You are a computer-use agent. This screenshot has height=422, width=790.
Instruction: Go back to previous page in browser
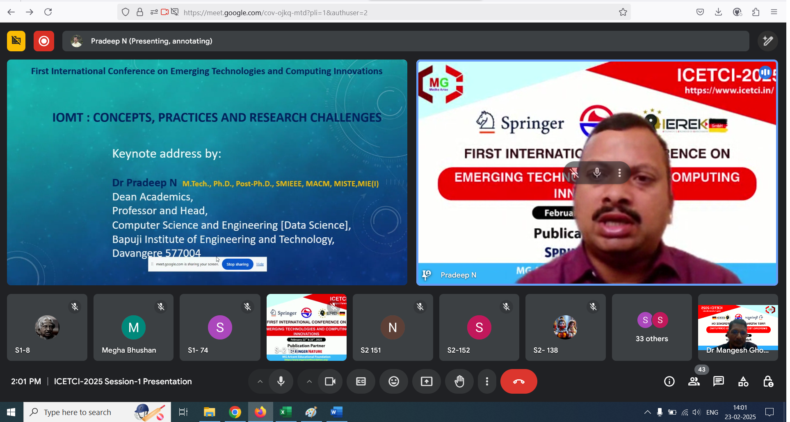pyautogui.click(x=11, y=12)
